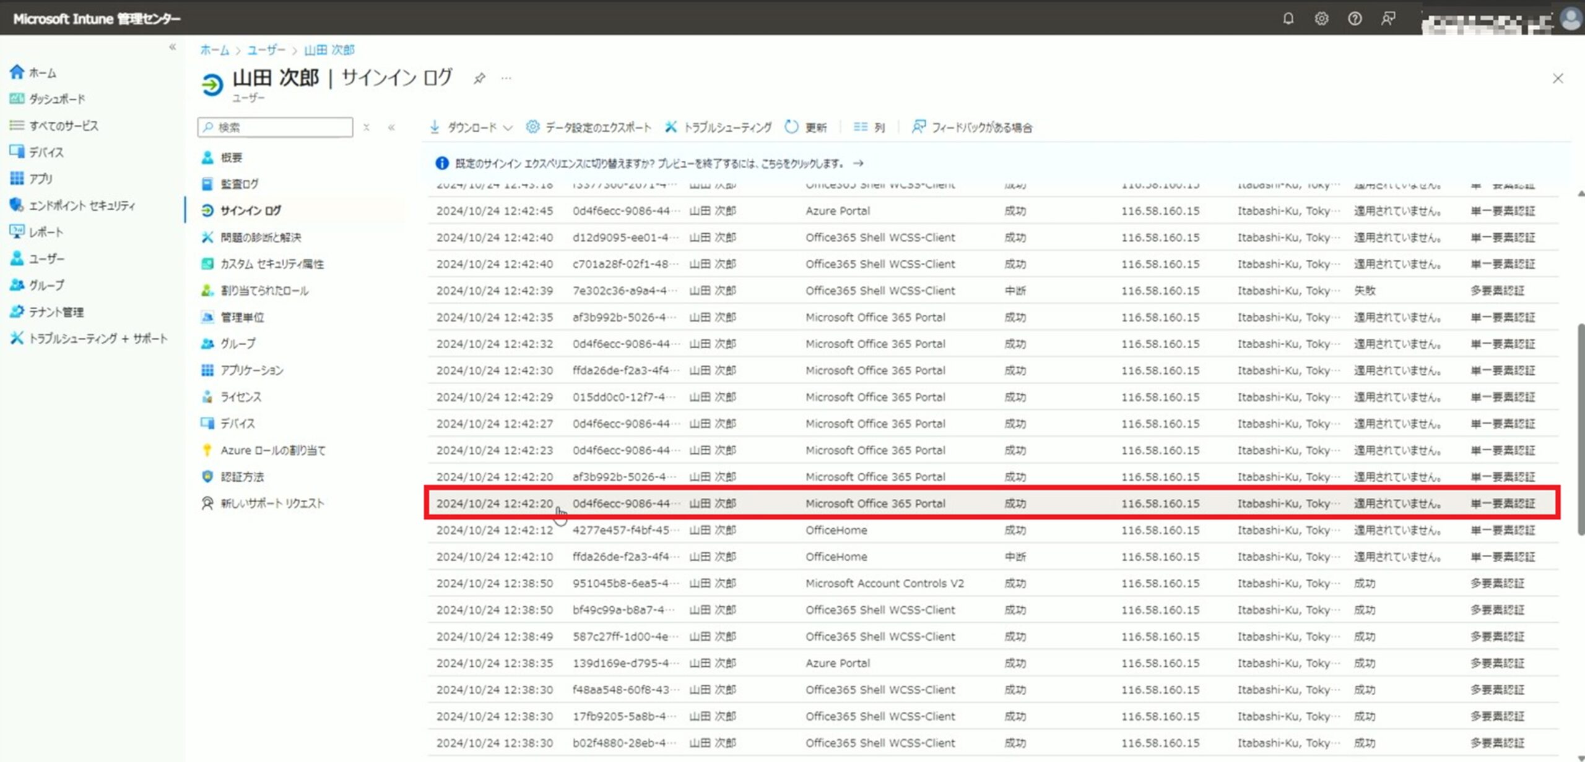The width and height of the screenshot is (1585, 762).
Task: Follow the 山田 次郎 breadcrumb link
Action: coord(329,50)
